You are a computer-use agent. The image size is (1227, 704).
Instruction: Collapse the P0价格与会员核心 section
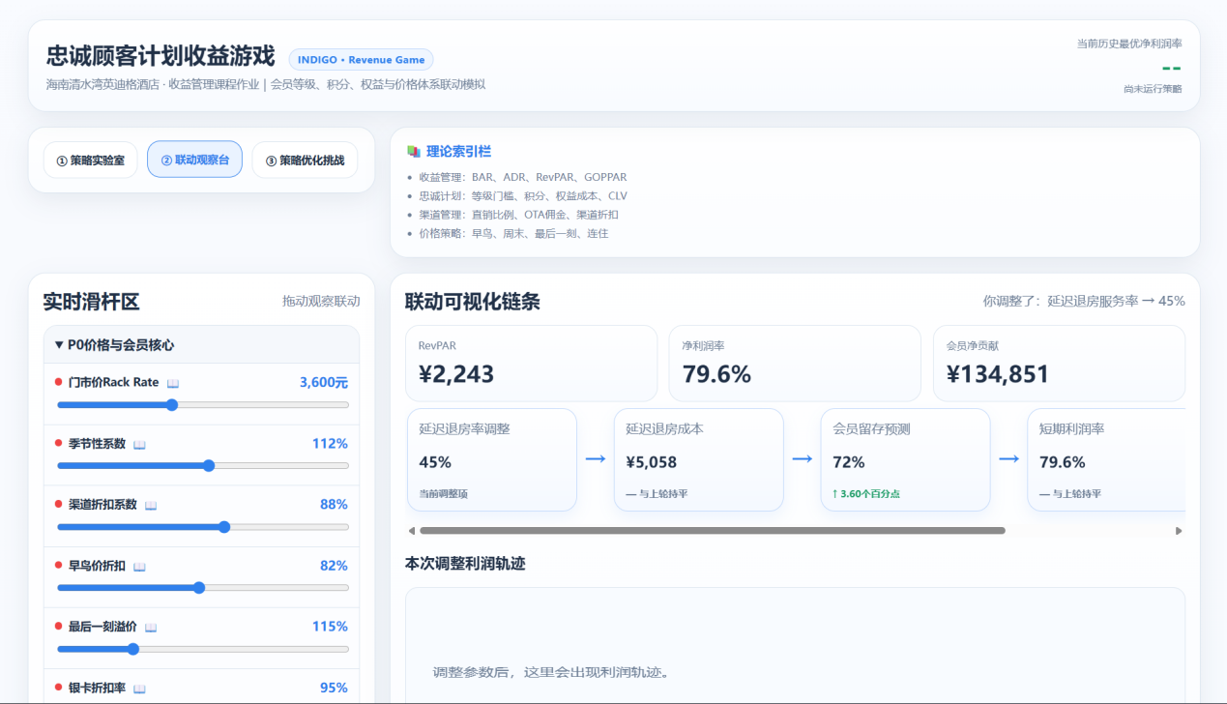(201, 344)
